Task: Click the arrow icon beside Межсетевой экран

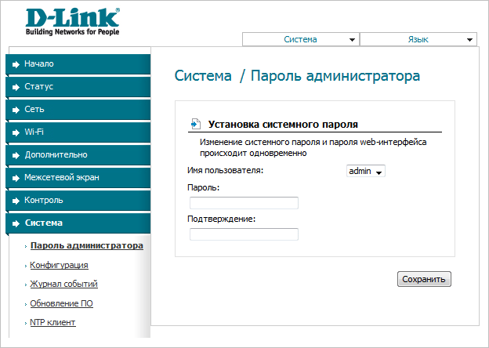Action: point(16,178)
